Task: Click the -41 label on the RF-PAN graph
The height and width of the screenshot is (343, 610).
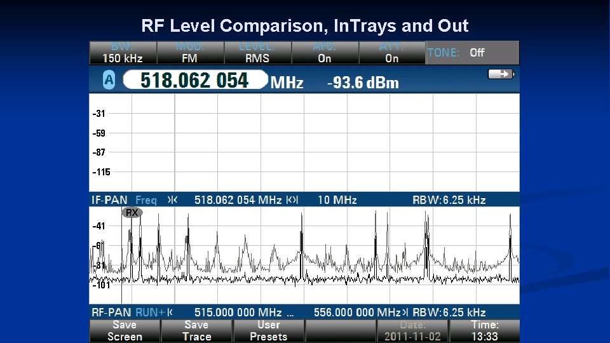Action: click(x=99, y=226)
